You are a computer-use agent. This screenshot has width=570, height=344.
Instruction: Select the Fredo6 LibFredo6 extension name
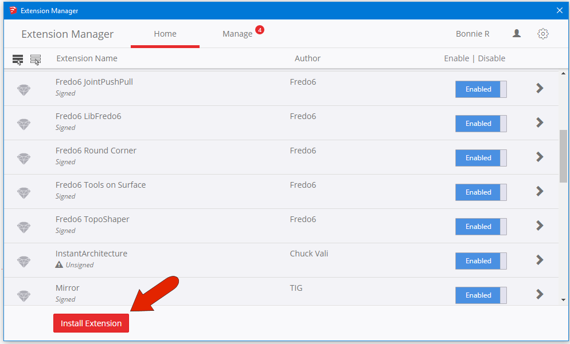[88, 116]
